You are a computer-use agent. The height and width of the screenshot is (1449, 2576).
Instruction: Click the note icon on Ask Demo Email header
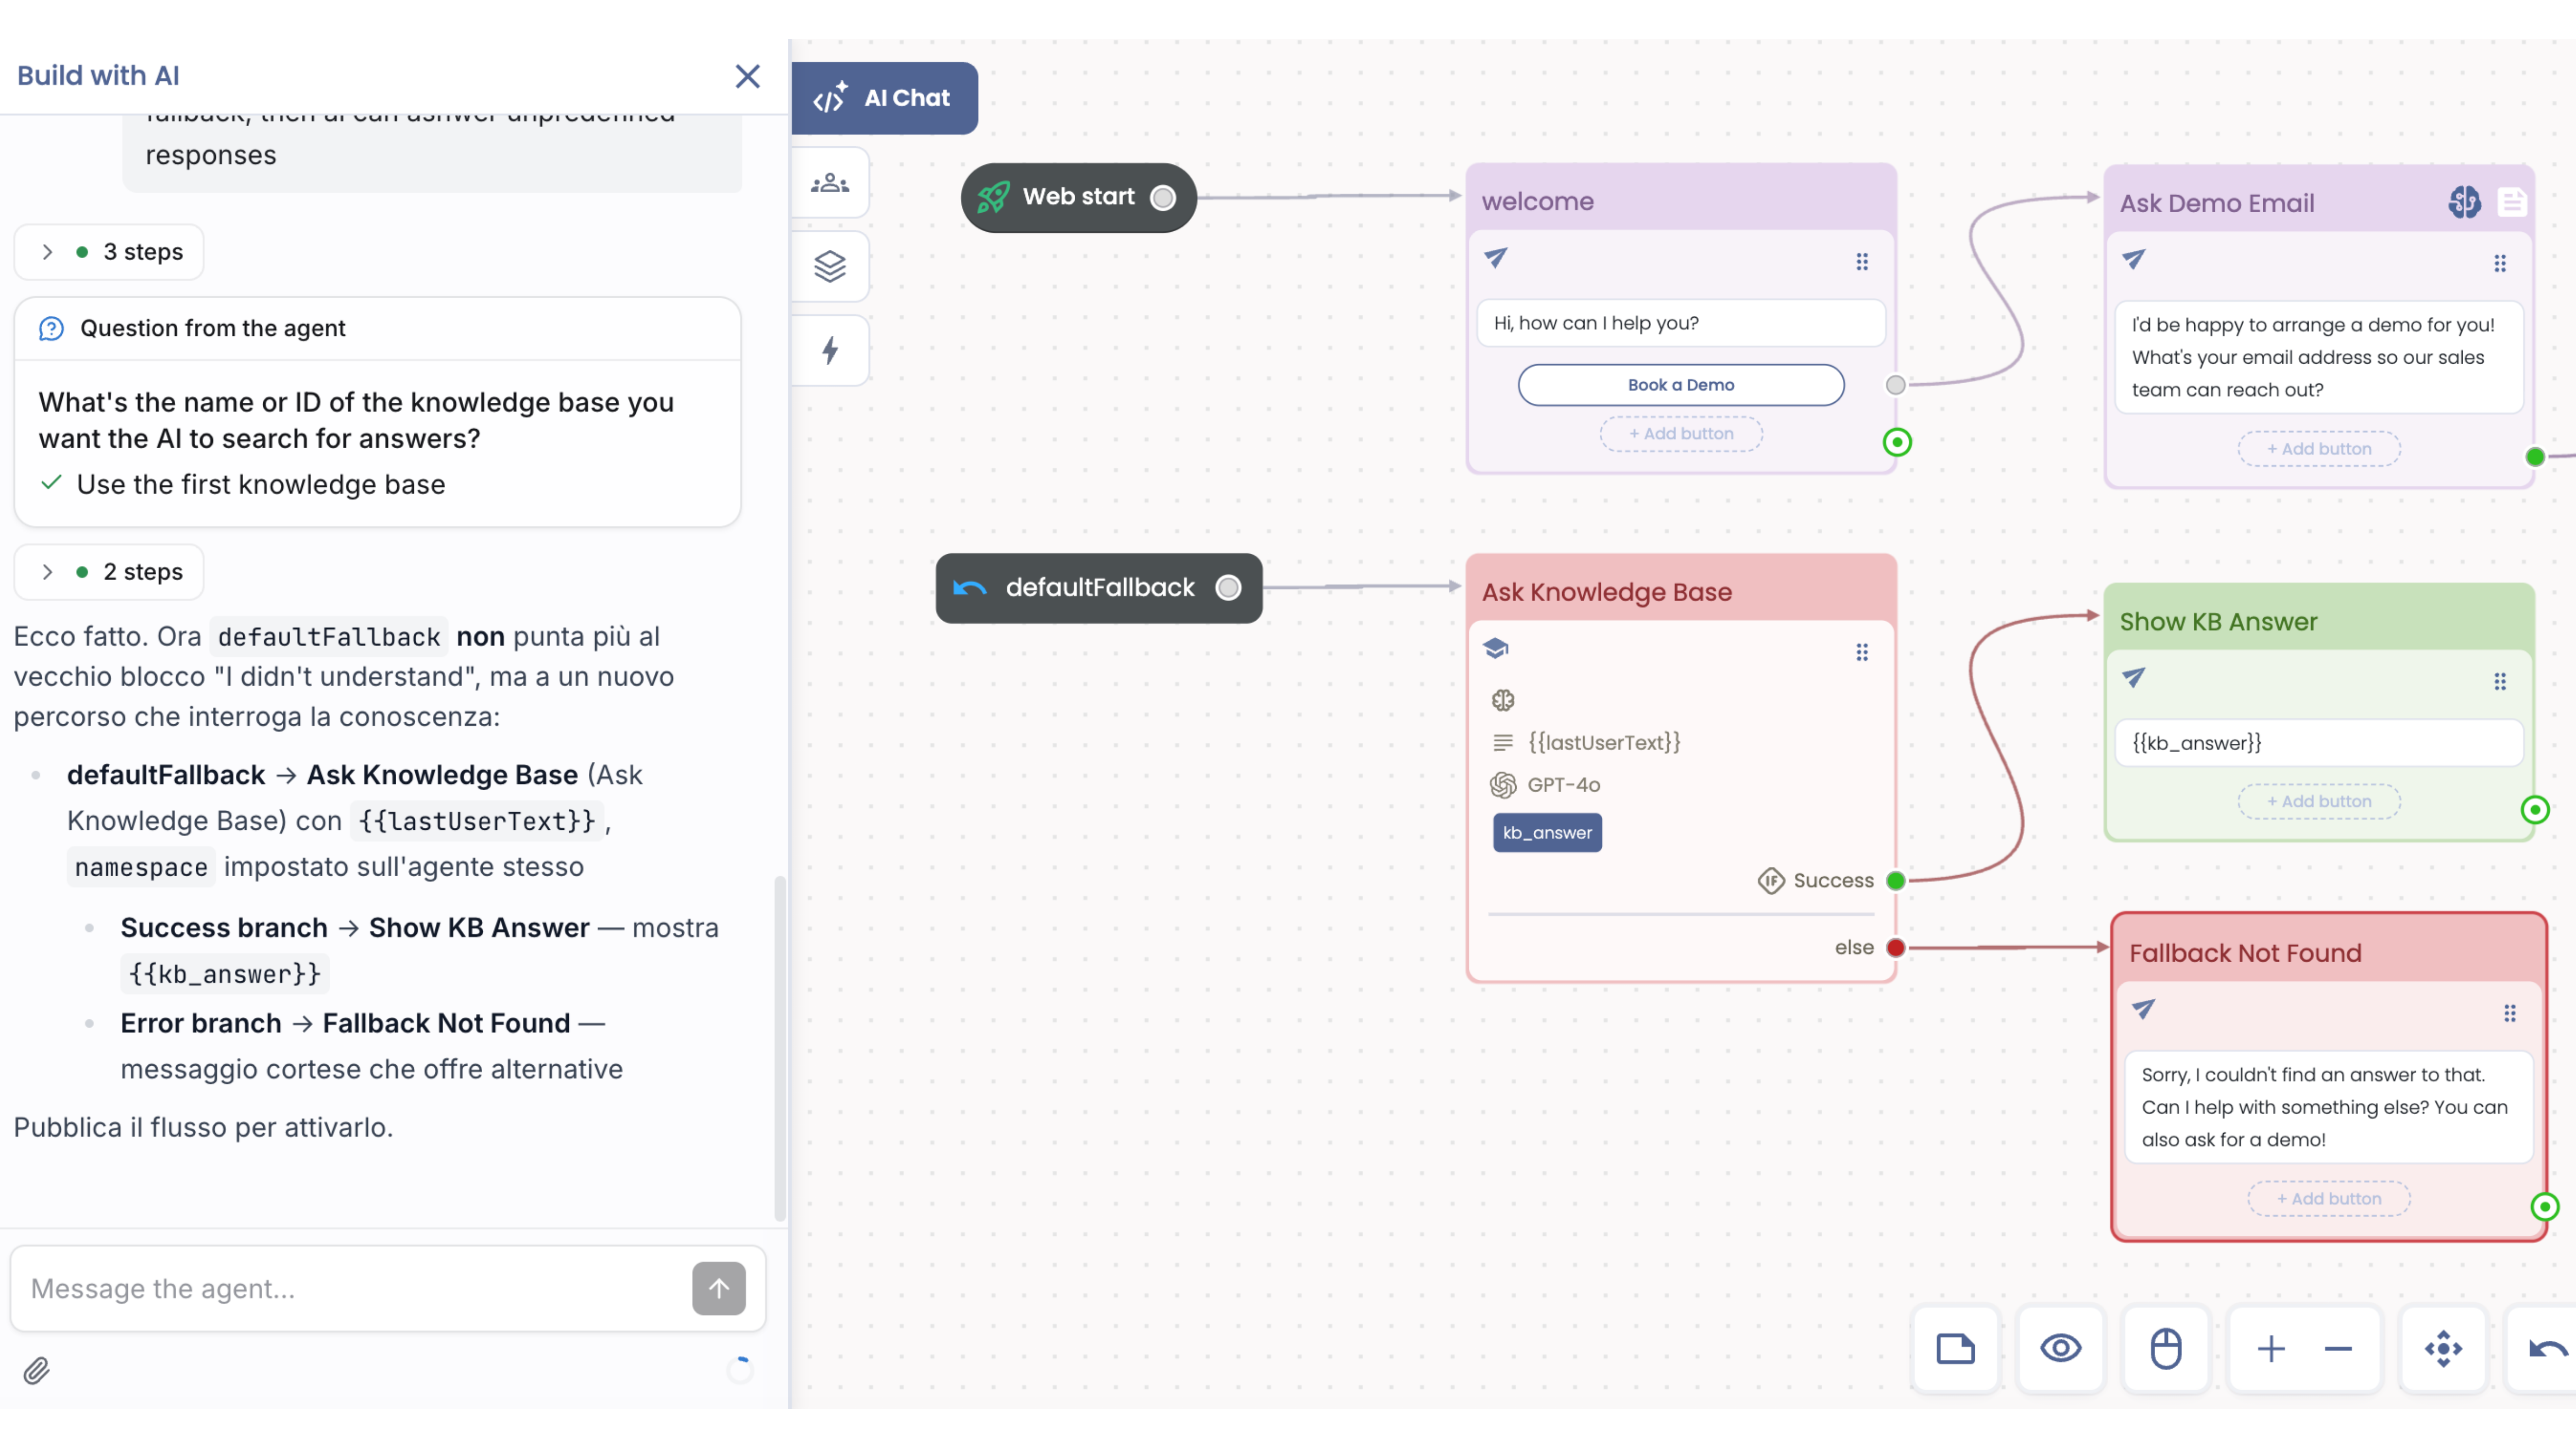2511,203
